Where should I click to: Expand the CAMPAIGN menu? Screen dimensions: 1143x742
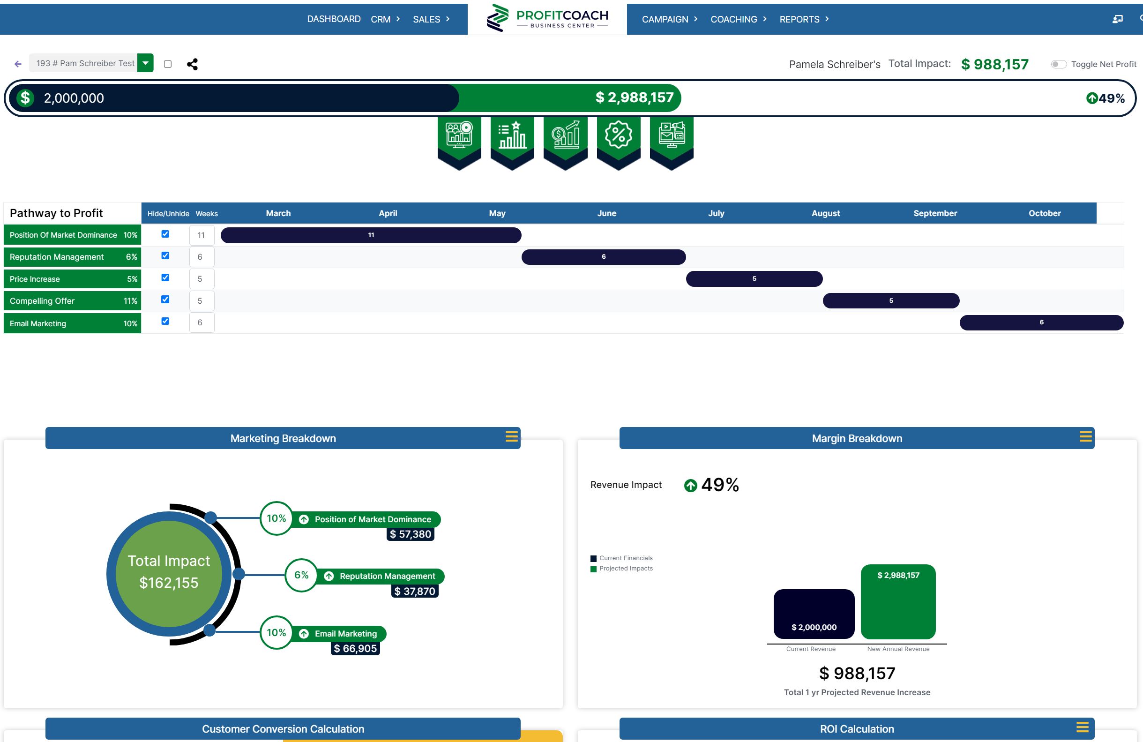point(670,19)
